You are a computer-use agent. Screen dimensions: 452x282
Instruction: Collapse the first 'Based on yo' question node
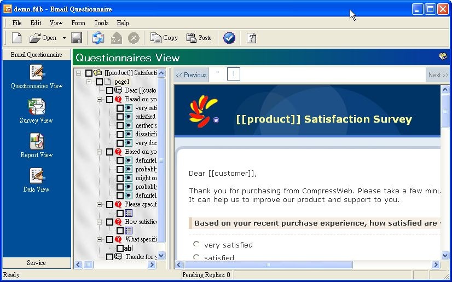click(99, 100)
